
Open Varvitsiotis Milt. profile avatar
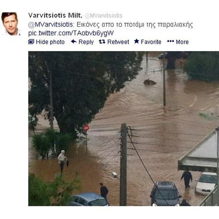[11, 24]
